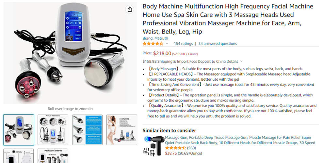This screenshot has height=163, width=324.
Task: Click the Body Machine Multifunction product title
Action: [228, 19]
